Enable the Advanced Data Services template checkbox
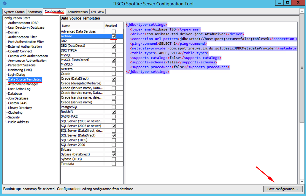 114,31
